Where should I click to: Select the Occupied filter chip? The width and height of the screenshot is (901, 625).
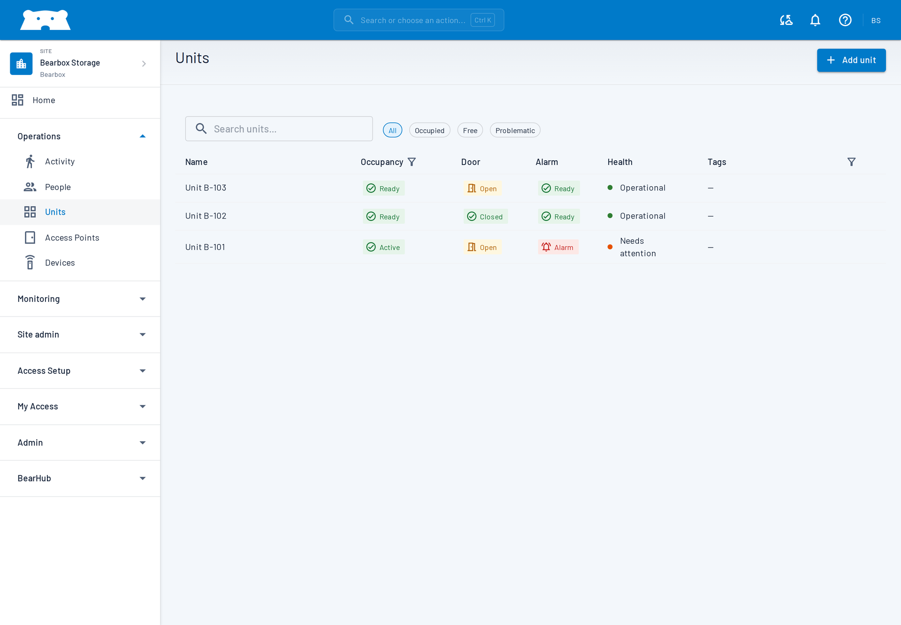[x=429, y=130]
